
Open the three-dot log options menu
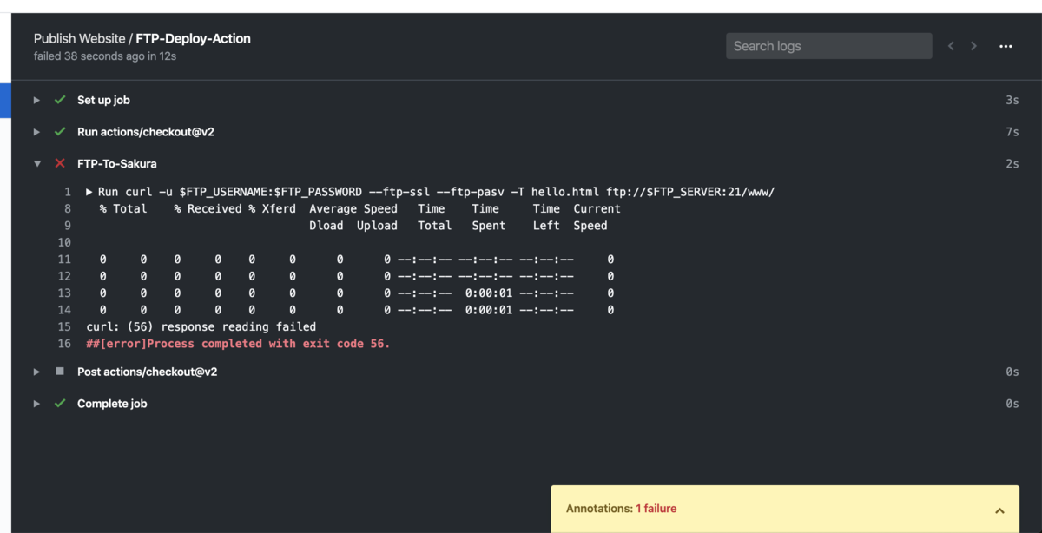coord(1006,46)
